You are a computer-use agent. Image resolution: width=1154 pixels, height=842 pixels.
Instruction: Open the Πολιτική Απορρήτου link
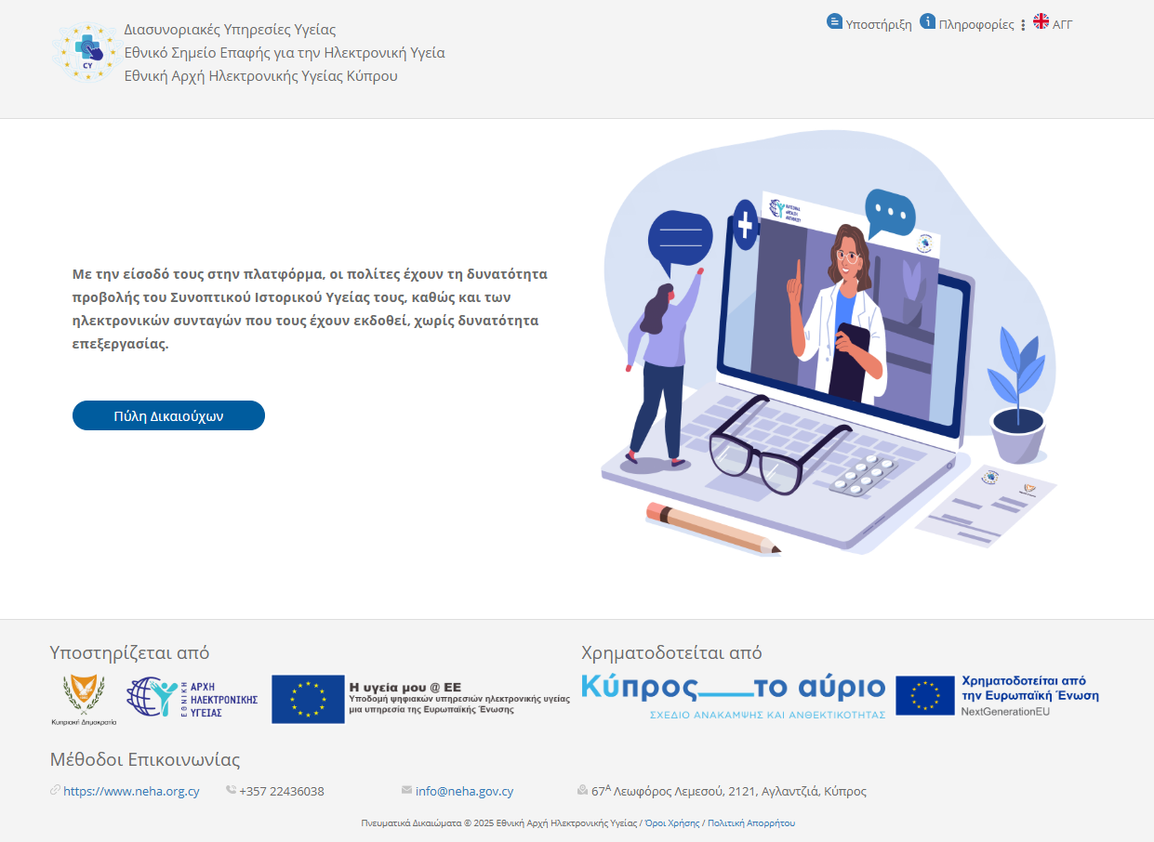(751, 823)
